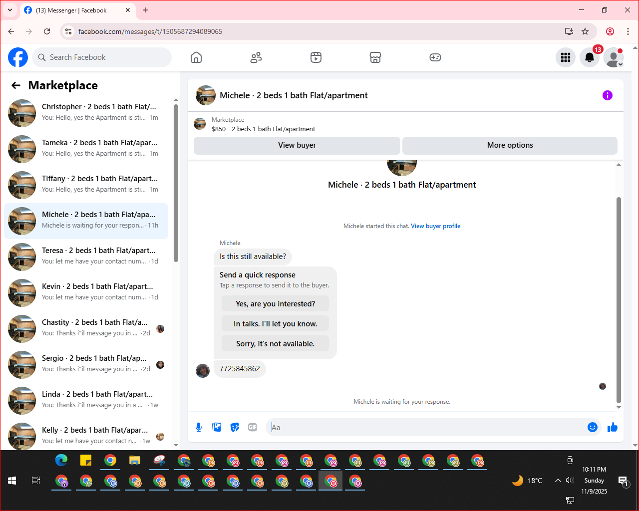Viewport: 639px width, 511px height.
Task: Send quick response "In talks. I'll let you know."
Action: (x=275, y=324)
